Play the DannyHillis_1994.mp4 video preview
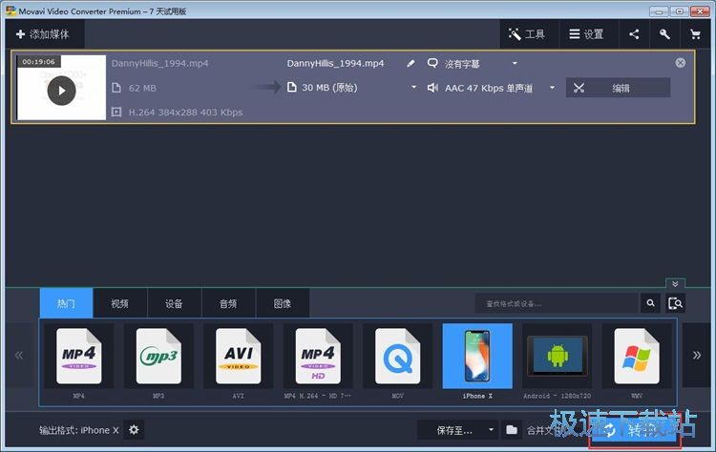Screen dimensions: 716x452 click(62, 91)
